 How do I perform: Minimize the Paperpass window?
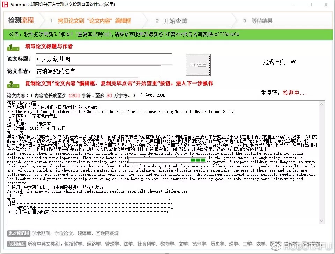(293, 5)
